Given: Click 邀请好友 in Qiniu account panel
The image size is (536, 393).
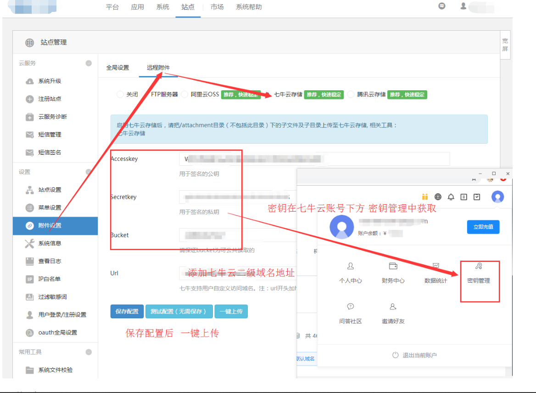Looking at the screenshot, I should tap(393, 314).
